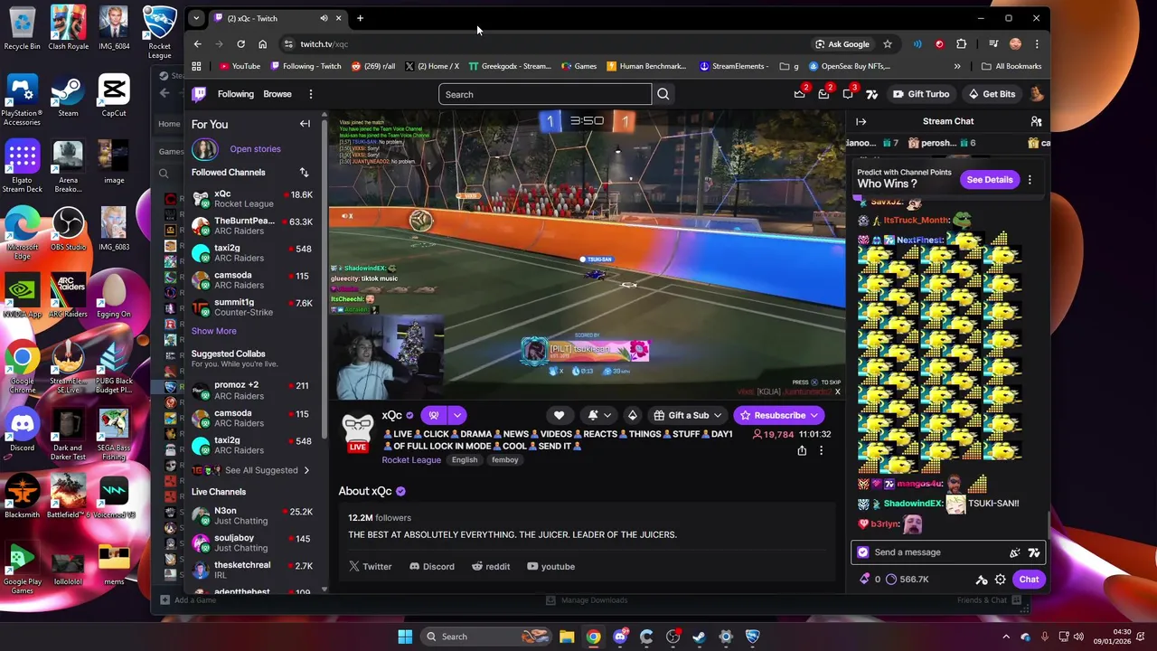Image resolution: width=1157 pixels, height=651 pixels.
Task: Open the Browse tab
Action: (277, 94)
